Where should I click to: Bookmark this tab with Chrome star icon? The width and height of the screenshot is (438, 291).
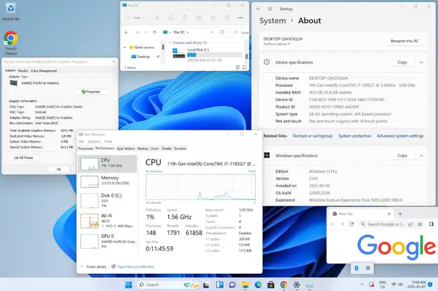tap(420, 224)
